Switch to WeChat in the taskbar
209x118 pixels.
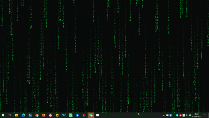pos(91,115)
